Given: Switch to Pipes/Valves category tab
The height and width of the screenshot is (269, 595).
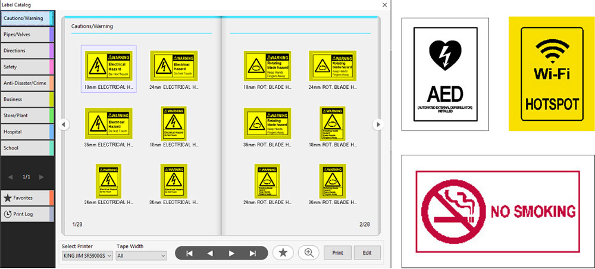Looking at the screenshot, I should pyautogui.click(x=27, y=35).
